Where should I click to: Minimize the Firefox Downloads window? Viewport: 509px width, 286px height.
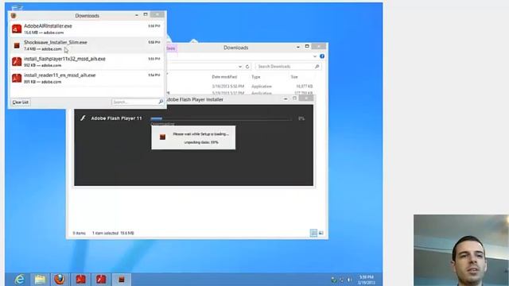point(136,15)
